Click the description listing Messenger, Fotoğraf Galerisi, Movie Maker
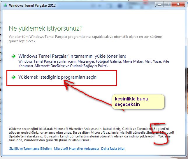Viewport: 188px width, 159px height. tap(94, 63)
